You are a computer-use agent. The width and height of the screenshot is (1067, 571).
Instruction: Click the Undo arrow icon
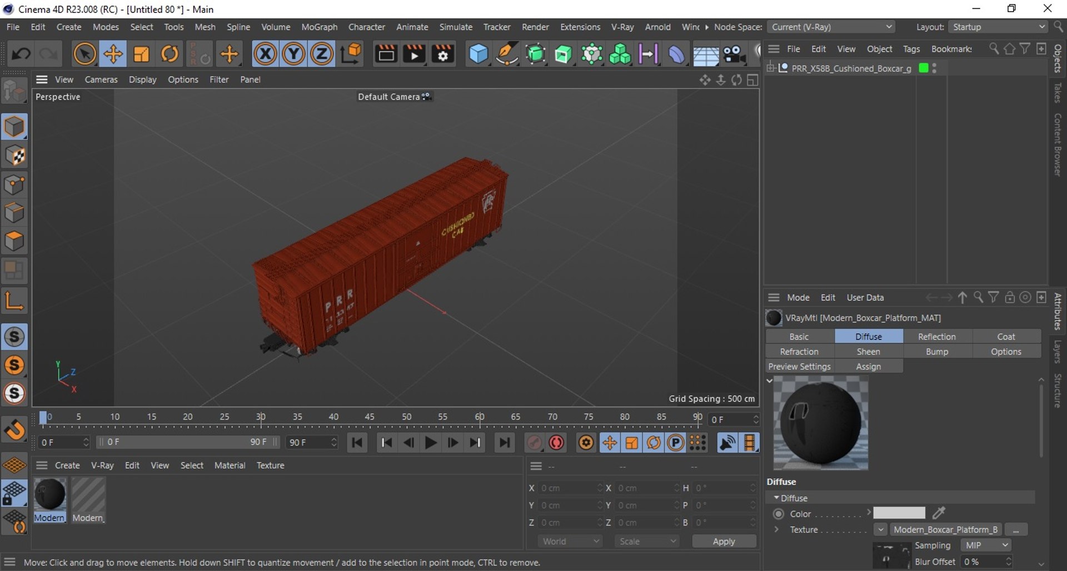pyautogui.click(x=21, y=54)
